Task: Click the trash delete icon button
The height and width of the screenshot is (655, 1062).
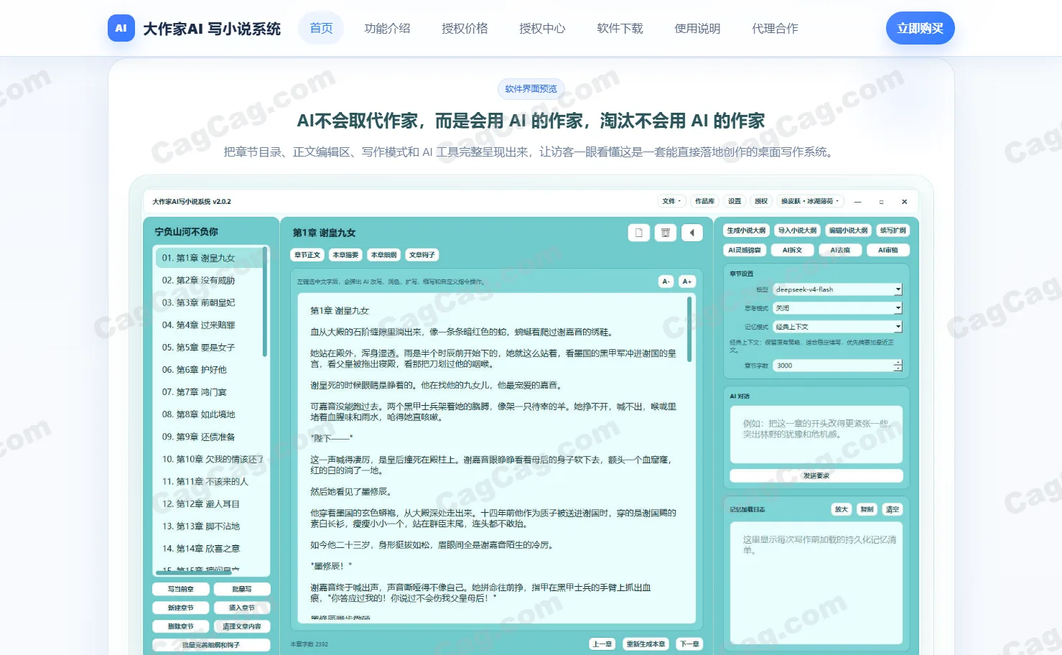Action: 666,233
